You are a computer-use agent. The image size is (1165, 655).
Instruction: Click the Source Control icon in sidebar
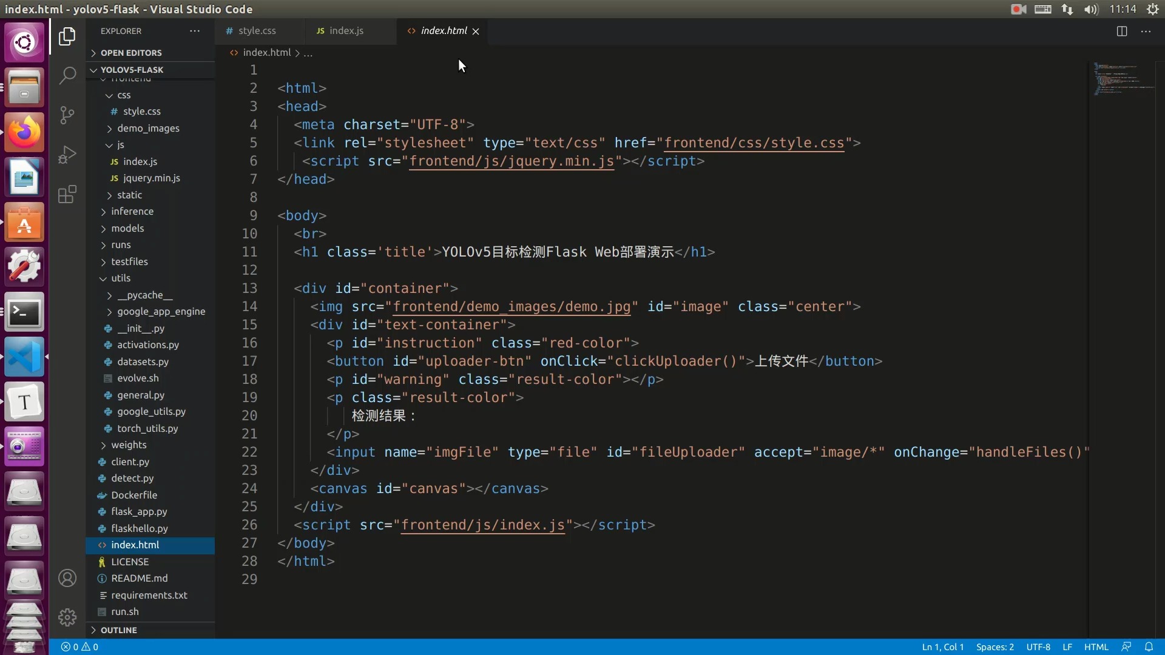click(x=66, y=115)
